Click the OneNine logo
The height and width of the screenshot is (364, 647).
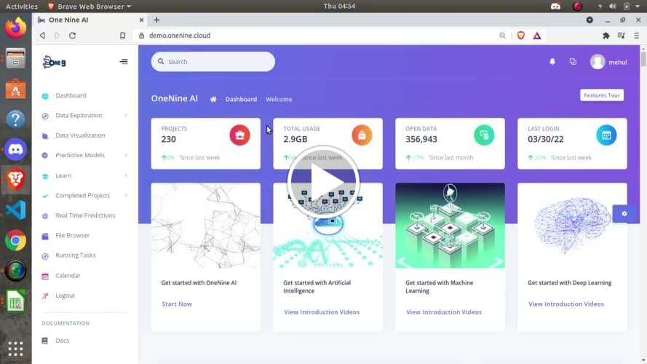[x=54, y=62]
